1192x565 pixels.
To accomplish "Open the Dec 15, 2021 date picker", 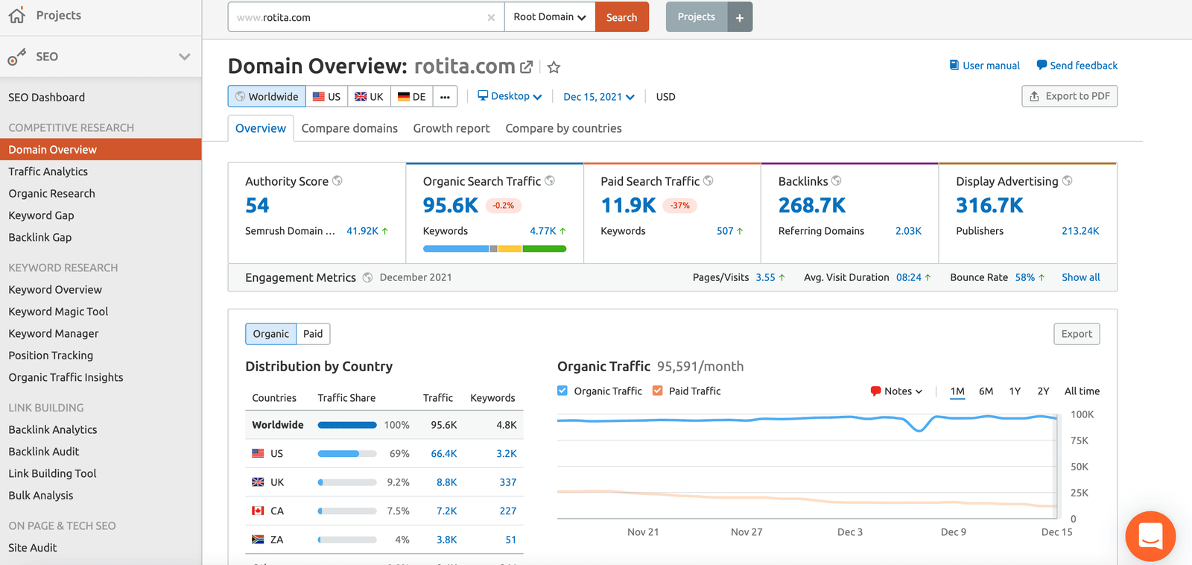I will 598,97.
